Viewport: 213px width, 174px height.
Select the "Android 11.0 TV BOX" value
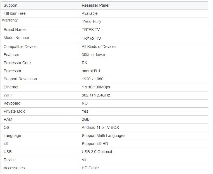pos(100,127)
